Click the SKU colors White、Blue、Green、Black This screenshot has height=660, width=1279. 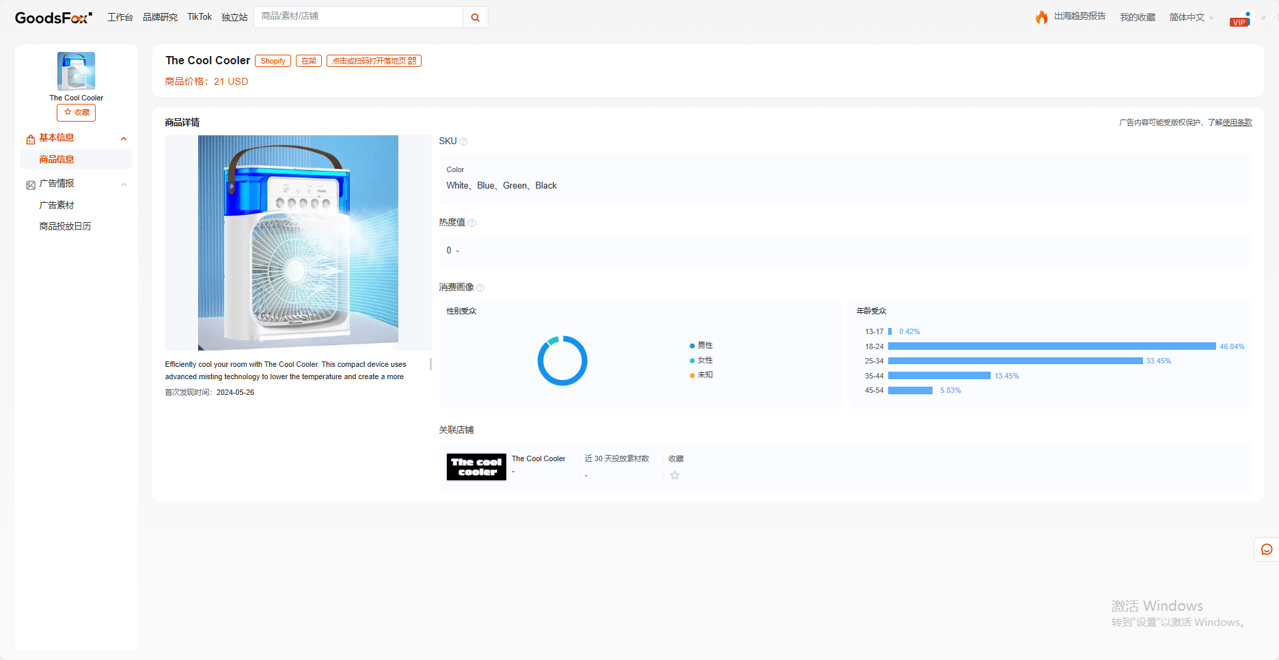[x=501, y=186]
